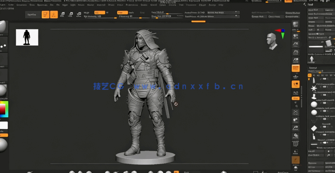The width and height of the screenshot is (335, 173).
Task: Click the Frame icon on right shelf
Action: click(296, 112)
